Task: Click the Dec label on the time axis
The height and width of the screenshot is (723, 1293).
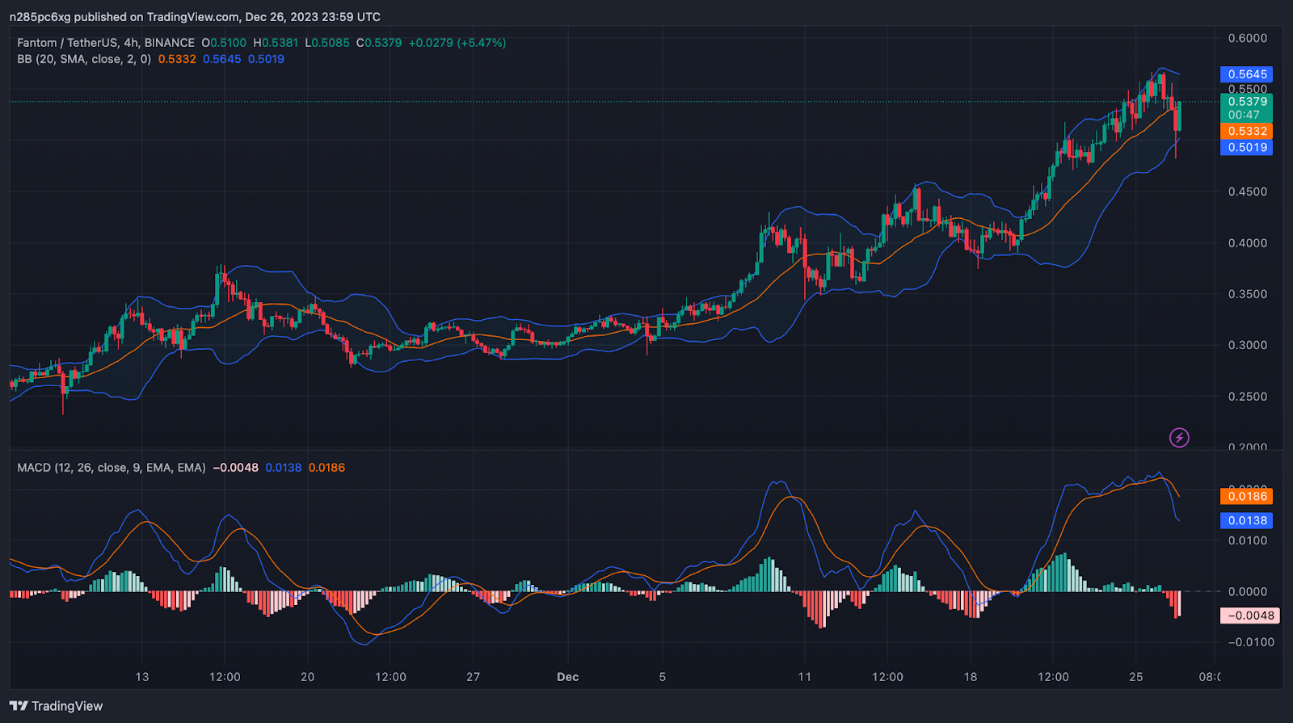Action: tap(568, 677)
